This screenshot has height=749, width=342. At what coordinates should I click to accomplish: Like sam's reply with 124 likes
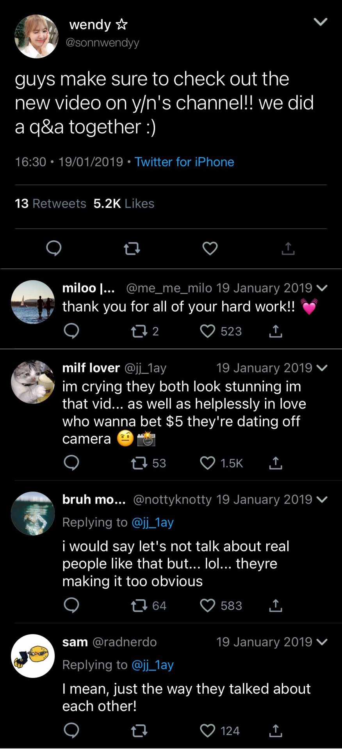[208, 731]
